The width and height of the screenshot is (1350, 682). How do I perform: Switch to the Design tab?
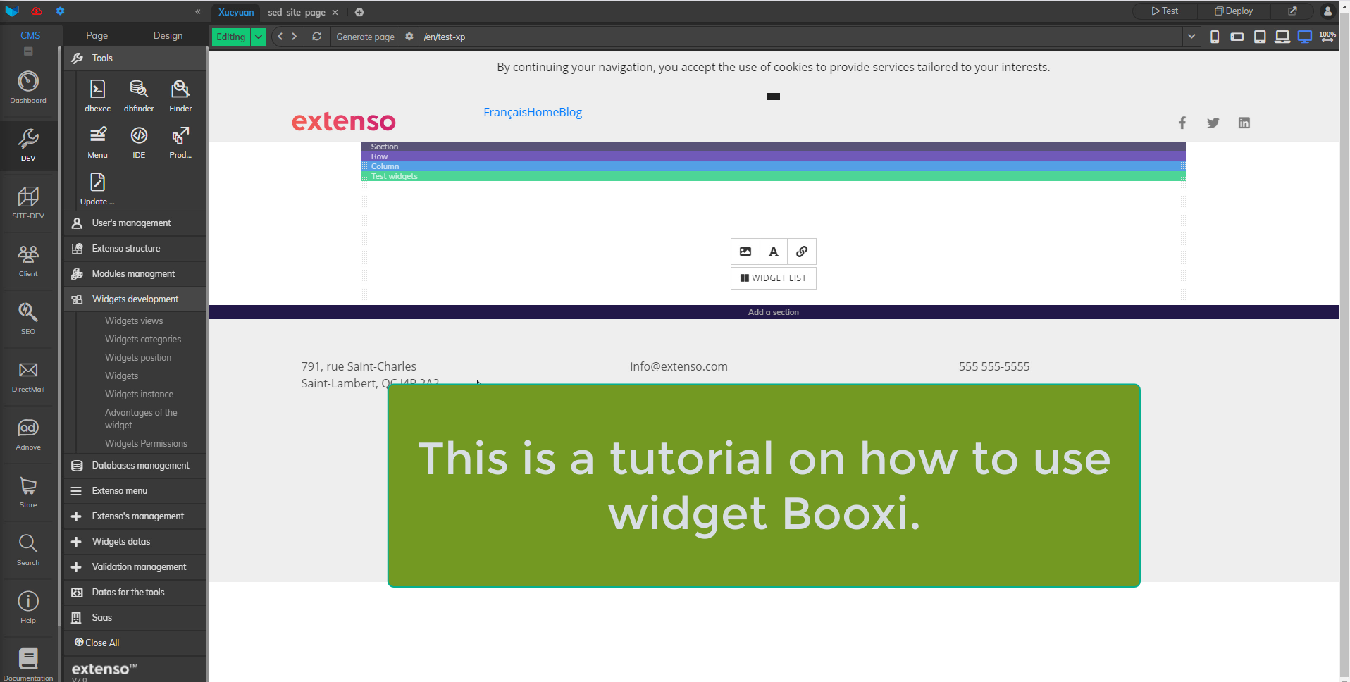168,35
